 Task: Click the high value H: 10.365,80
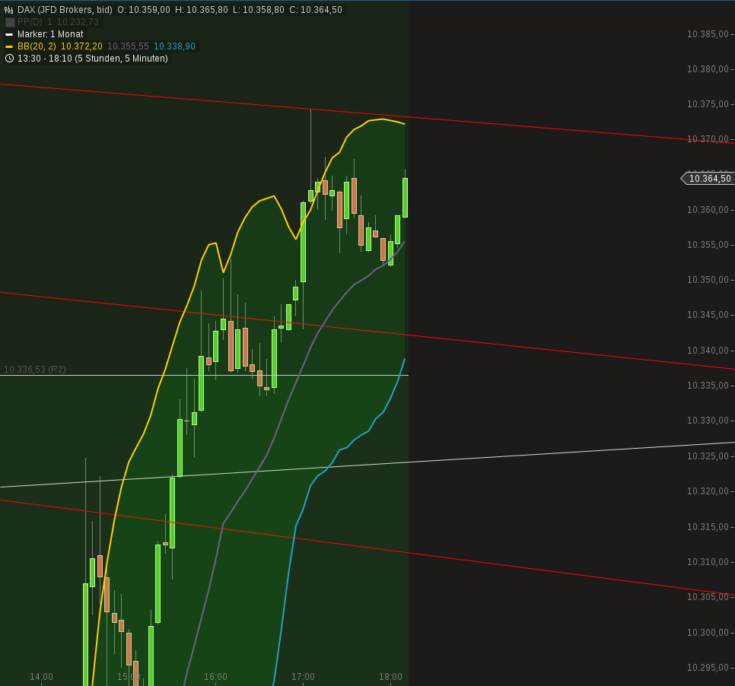point(202,10)
